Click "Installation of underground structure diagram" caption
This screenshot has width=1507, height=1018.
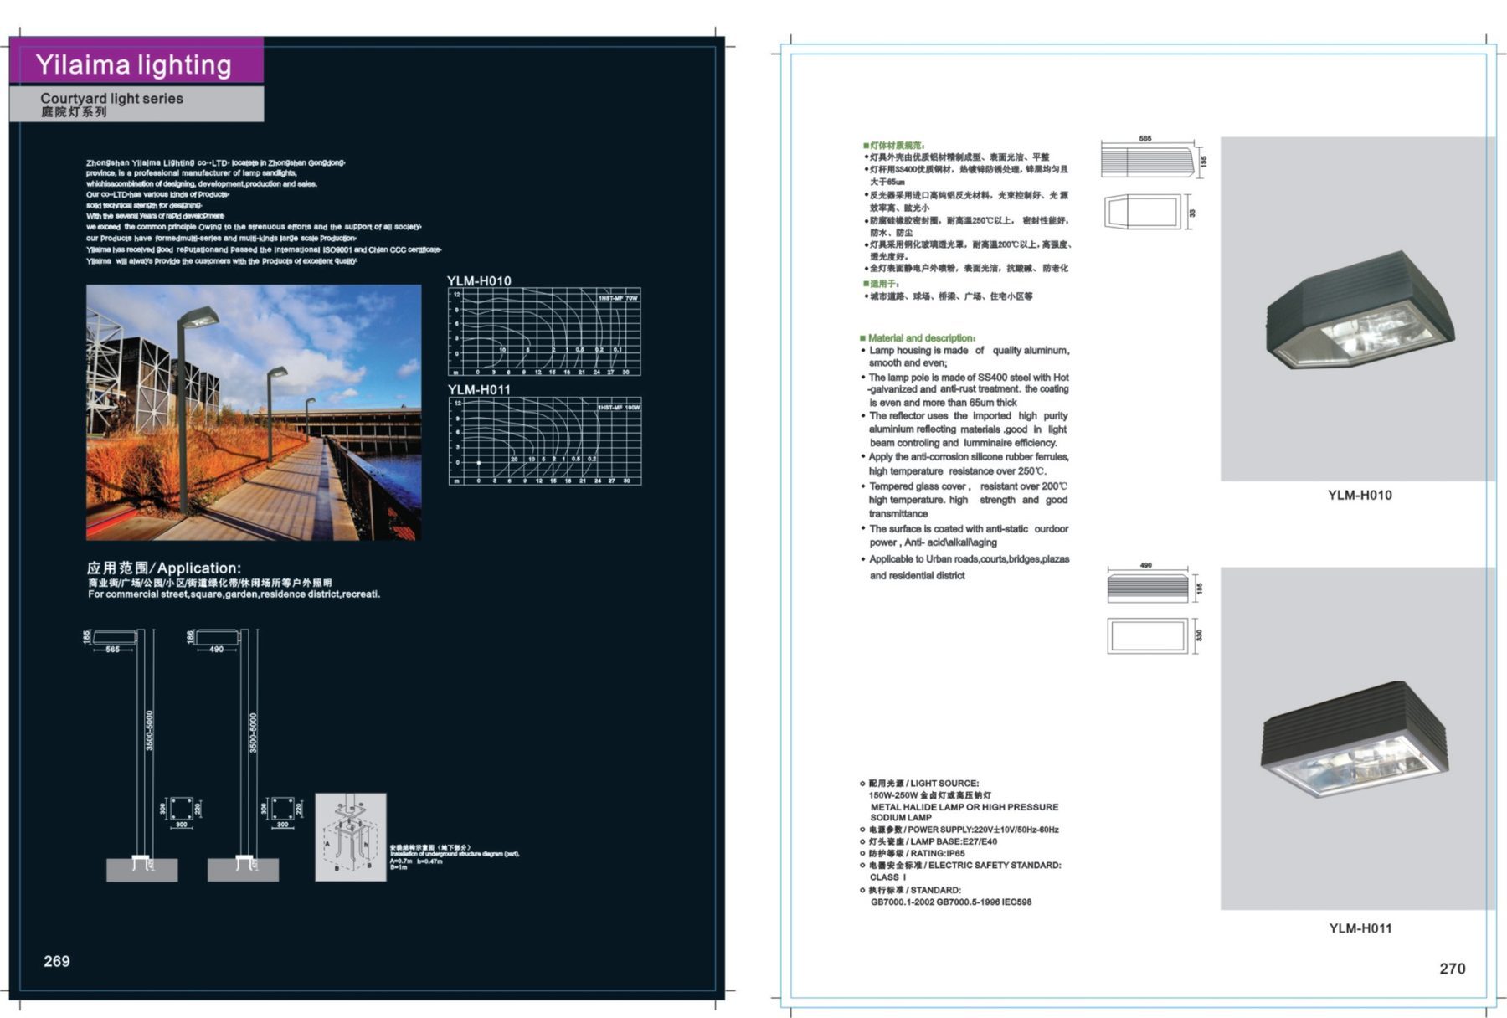(455, 854)
